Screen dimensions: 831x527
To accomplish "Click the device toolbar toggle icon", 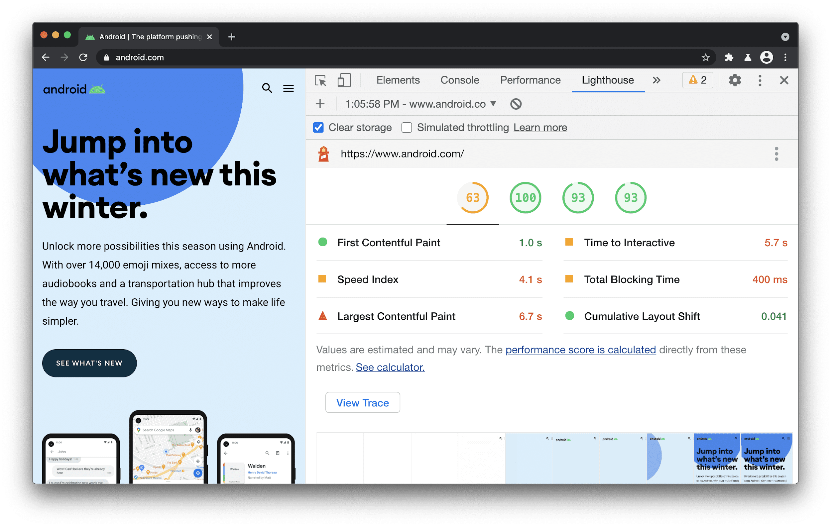I will pos(343,80).
